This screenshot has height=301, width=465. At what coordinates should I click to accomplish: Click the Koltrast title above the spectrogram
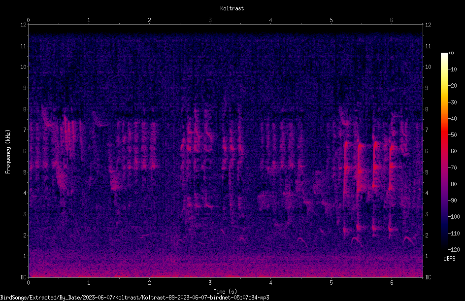click(x=232, y=8)
